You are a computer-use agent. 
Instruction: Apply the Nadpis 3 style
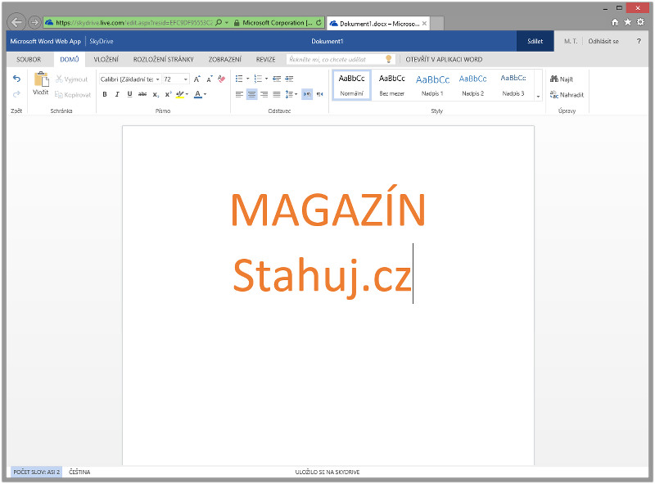[513, 85]
